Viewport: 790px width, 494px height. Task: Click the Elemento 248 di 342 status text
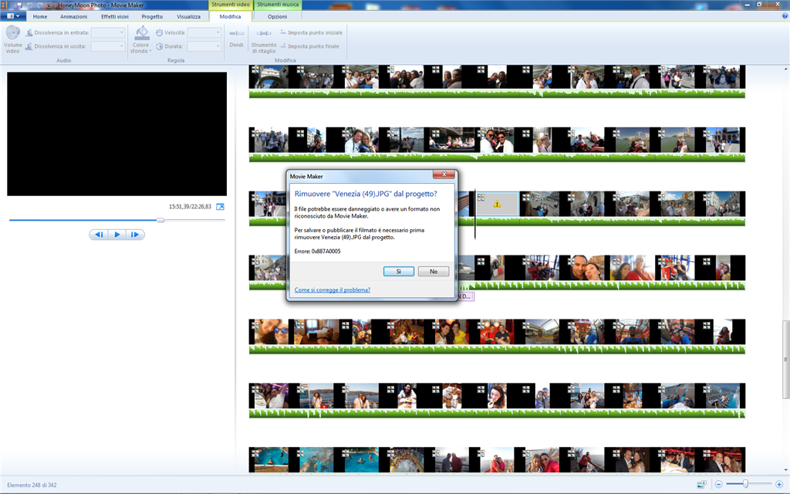click(x=32, y=485)
